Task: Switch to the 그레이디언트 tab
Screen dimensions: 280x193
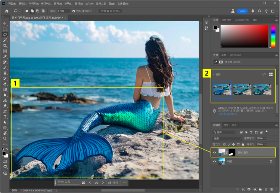Action: tap(242, 20)
